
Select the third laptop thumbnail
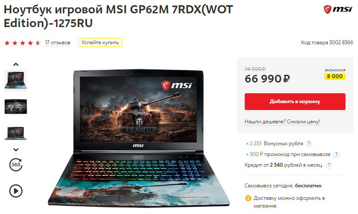(16, 133)
